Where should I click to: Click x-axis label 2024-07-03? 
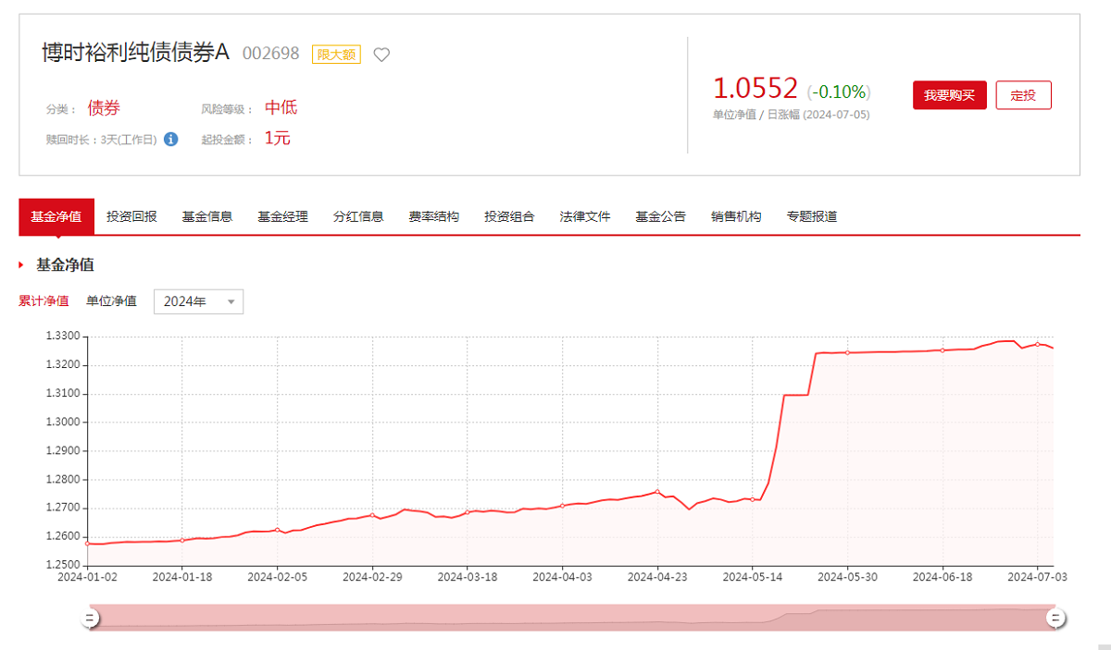[1037, 576]
